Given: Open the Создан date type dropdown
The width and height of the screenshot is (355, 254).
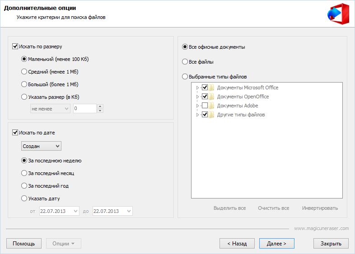Looking at the screenshot, I should pos(41,146).
